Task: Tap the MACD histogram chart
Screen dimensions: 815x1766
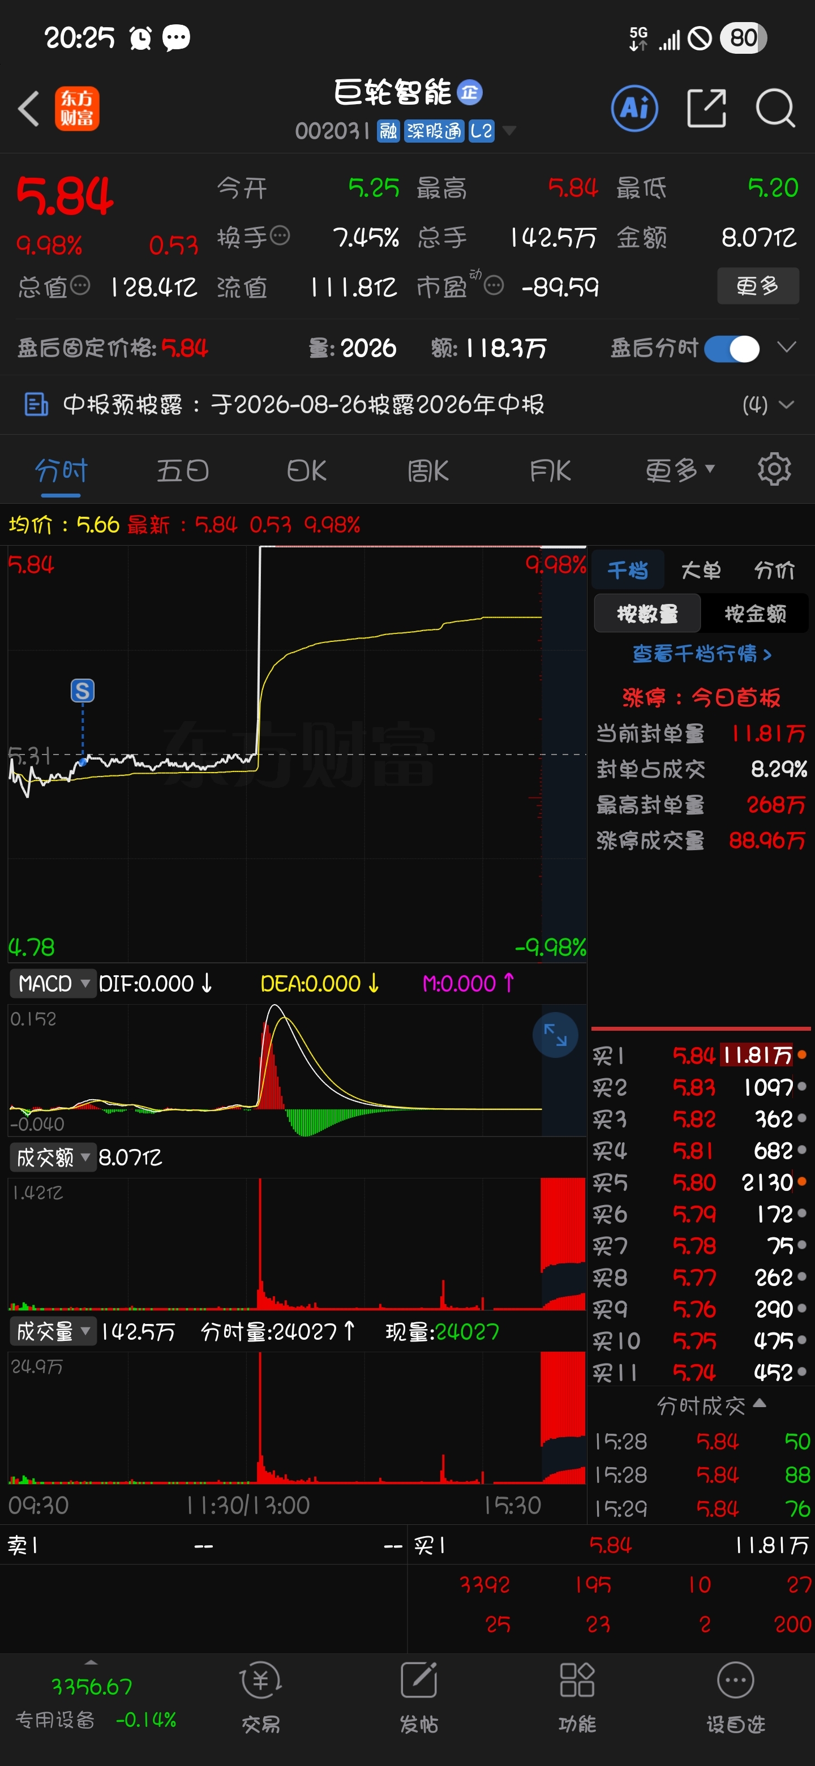Action: click(x=297, y=1069)
